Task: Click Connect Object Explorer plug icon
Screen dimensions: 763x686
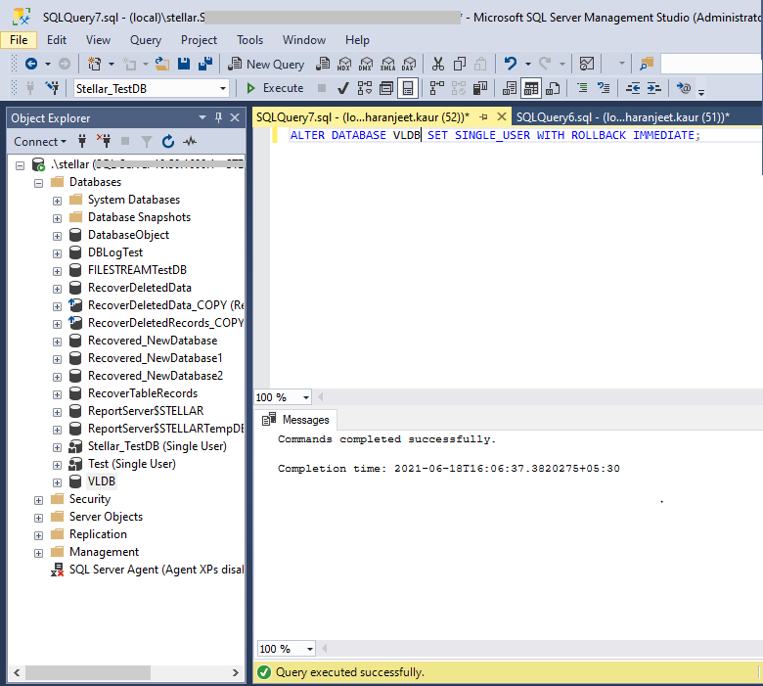Action: click(x=82, y=142)
